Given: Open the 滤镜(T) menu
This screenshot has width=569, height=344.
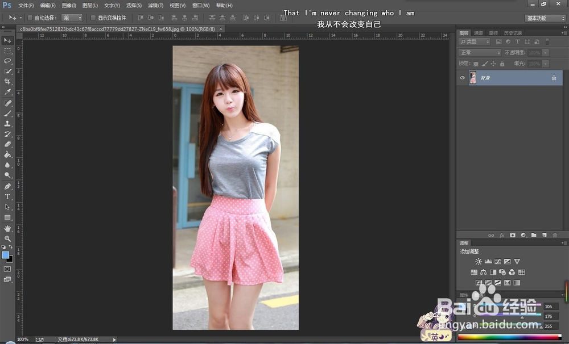Looking at the screenshot, I should pos(156,6).
